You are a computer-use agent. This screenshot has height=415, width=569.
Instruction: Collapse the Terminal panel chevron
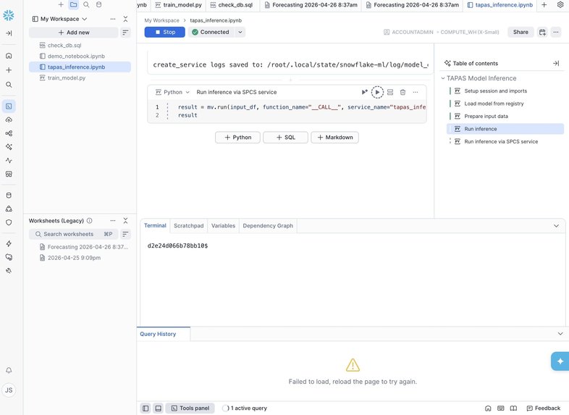[x=556, y=226]
